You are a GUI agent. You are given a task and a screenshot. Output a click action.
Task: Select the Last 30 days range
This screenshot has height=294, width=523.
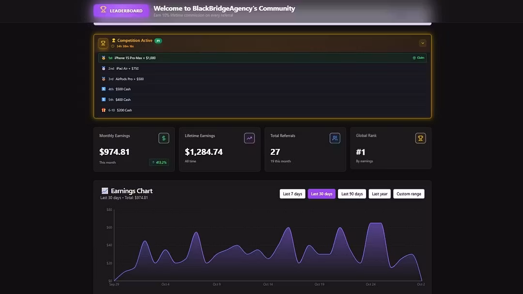[322, 194]
